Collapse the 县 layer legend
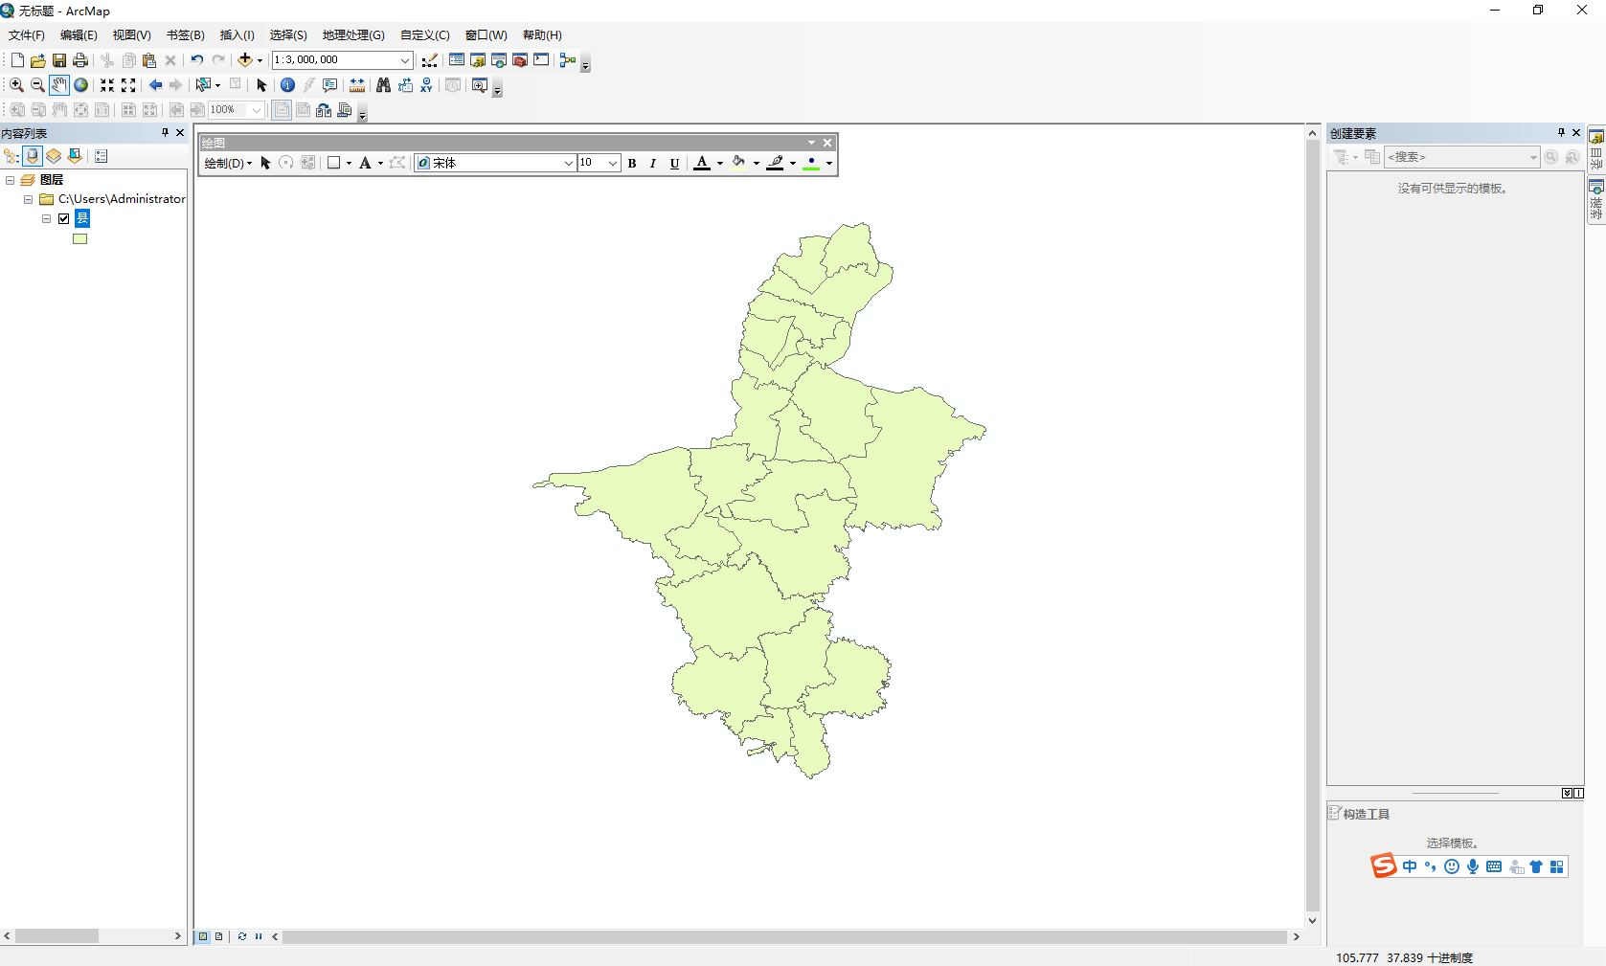The width and height of the screenshot is (1606, 966). click(x=46, y=218)
